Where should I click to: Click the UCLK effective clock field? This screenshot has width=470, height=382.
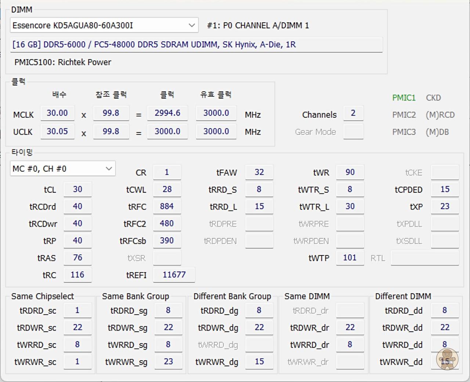point(216,131)
